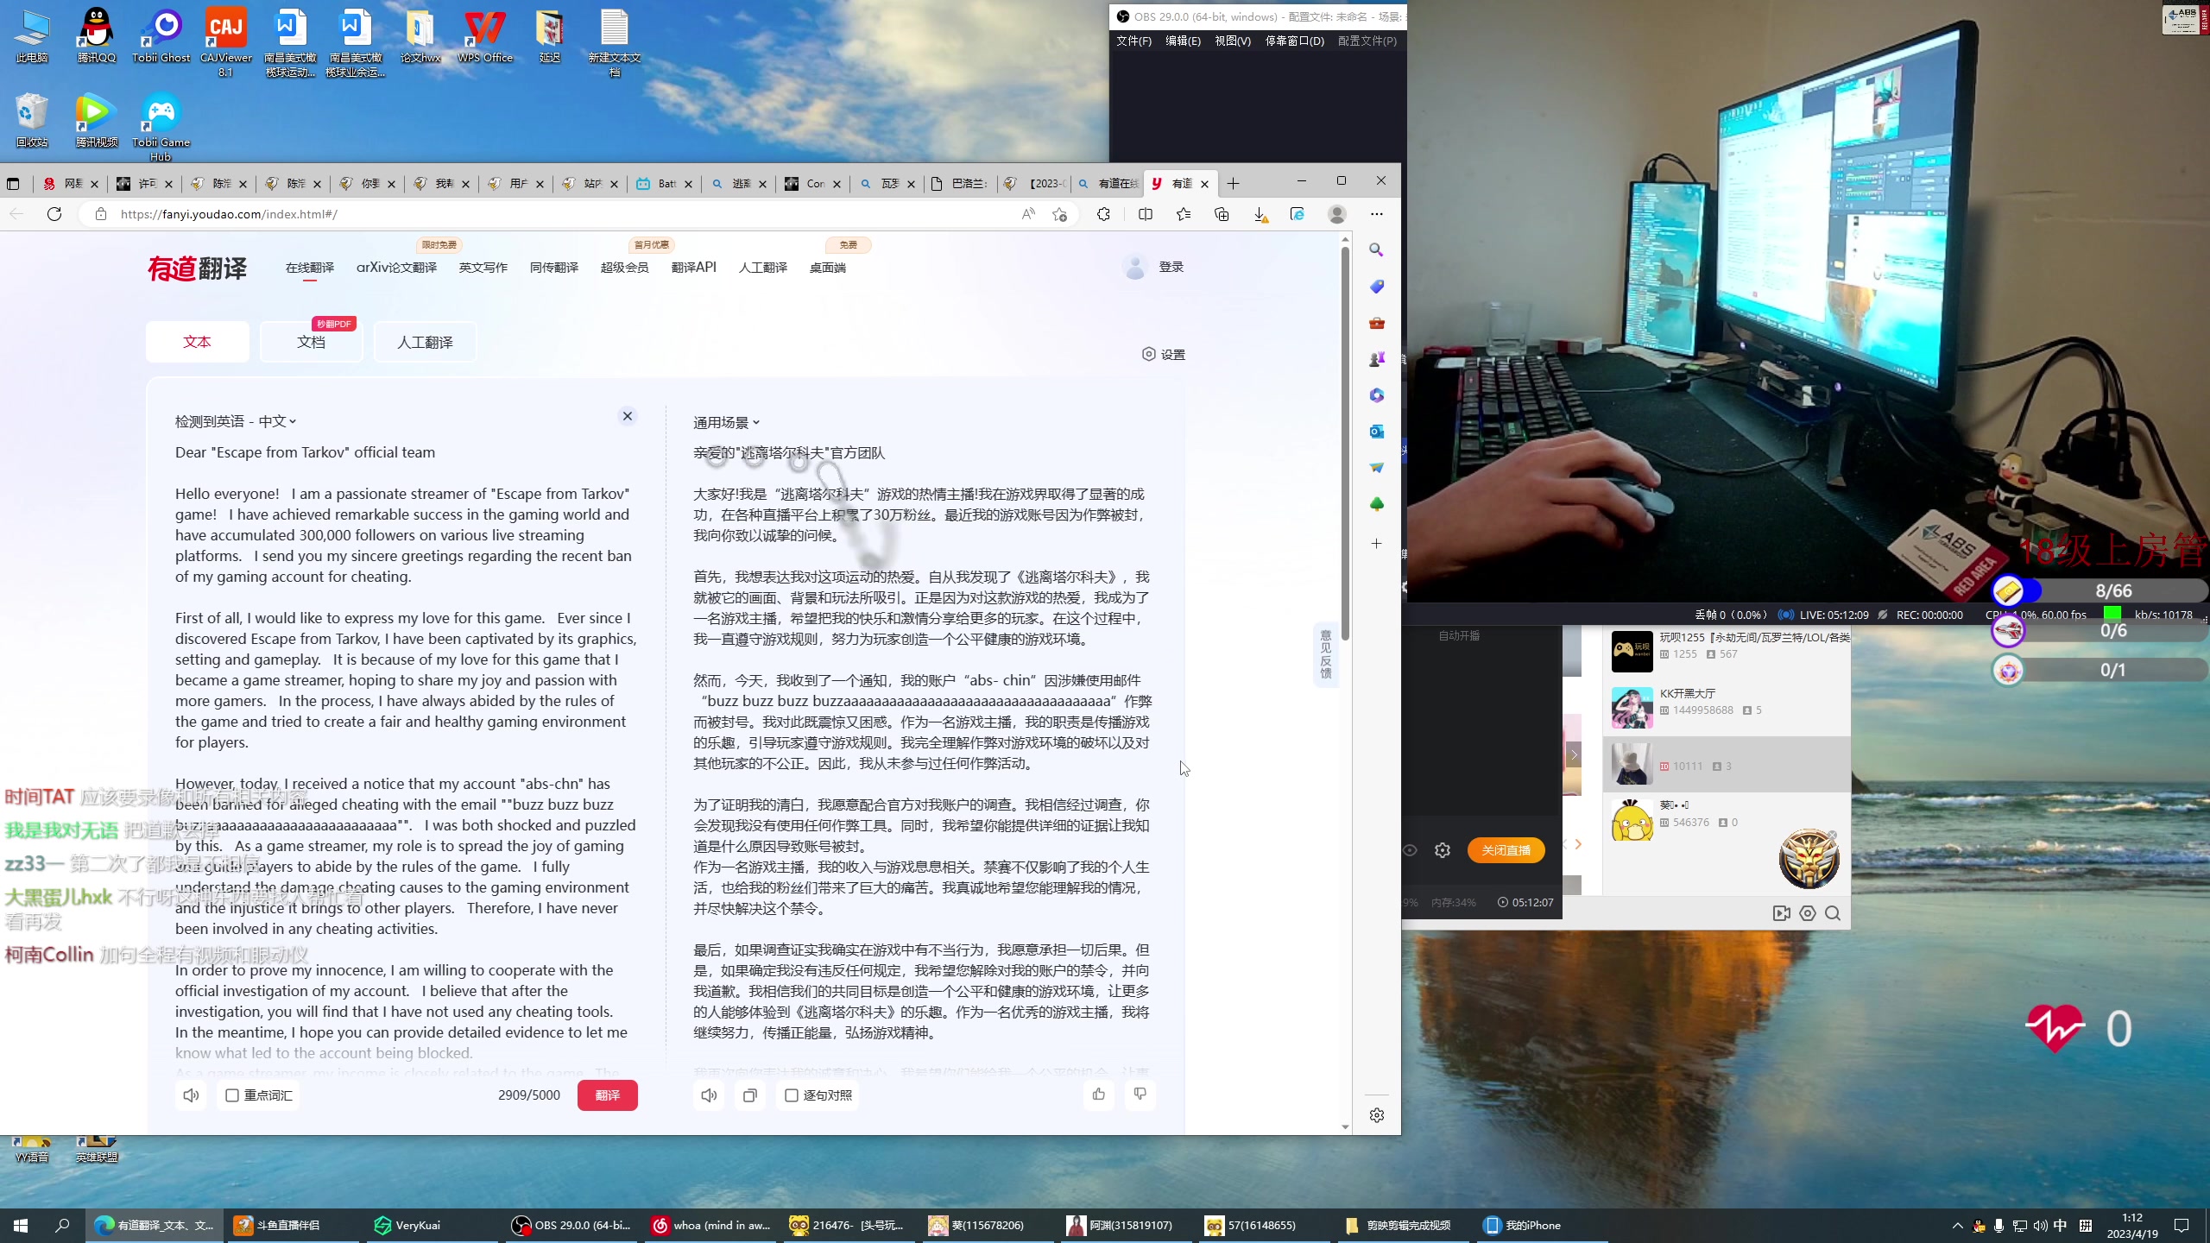Click inside the English source text area
Screen dimensions: 2210x1243
click(406, 751)
